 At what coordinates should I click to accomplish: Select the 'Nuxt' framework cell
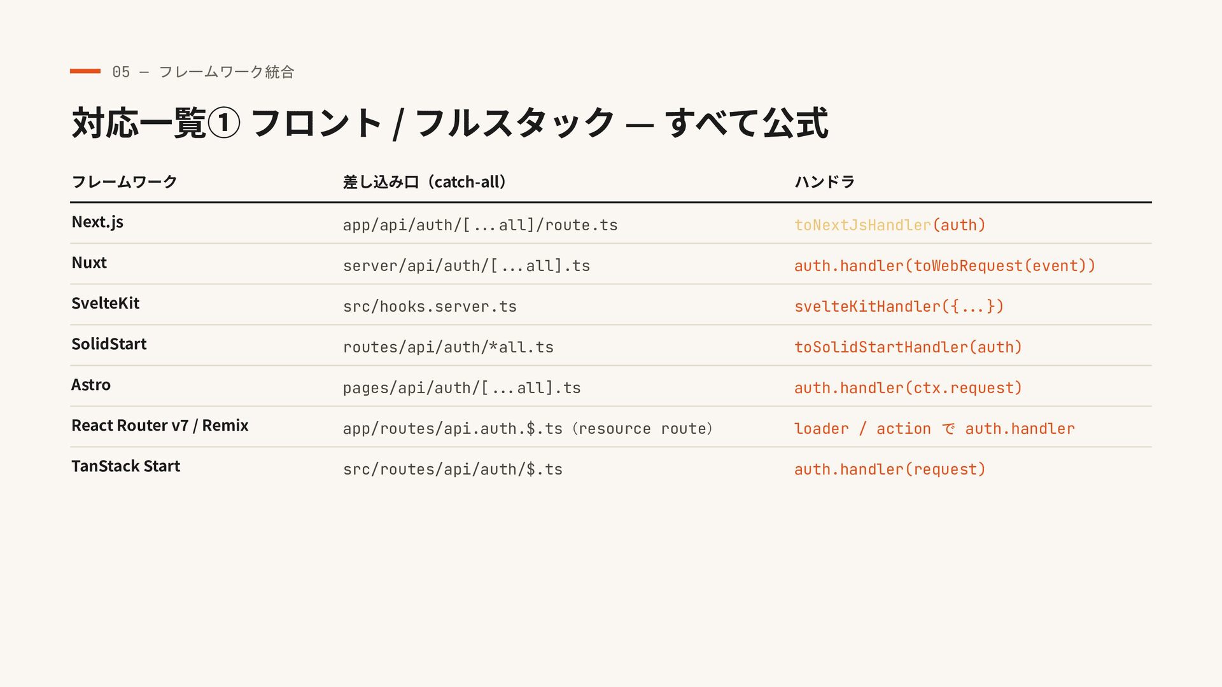pyautogui.click(x=89, y=263)
